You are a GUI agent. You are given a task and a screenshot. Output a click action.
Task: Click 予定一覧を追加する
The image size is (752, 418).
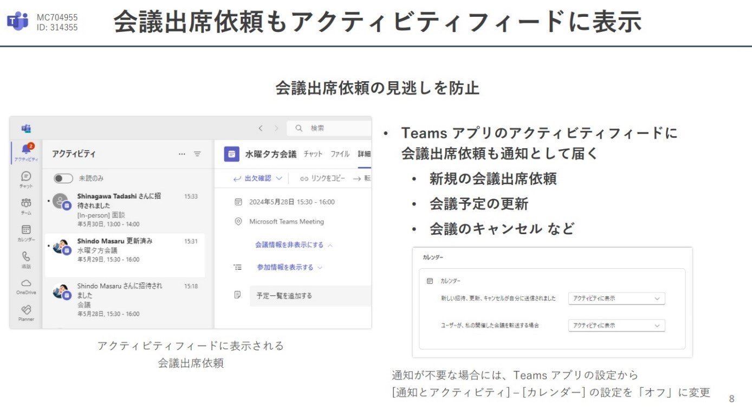(x=310, y=296)
